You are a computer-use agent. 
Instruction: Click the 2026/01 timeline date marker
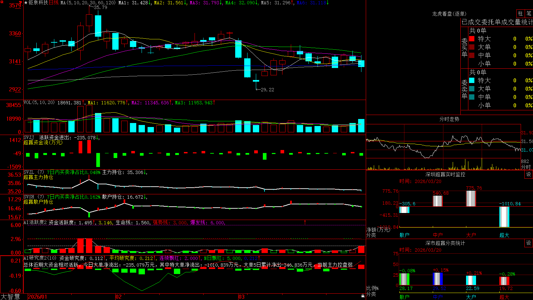38,297
